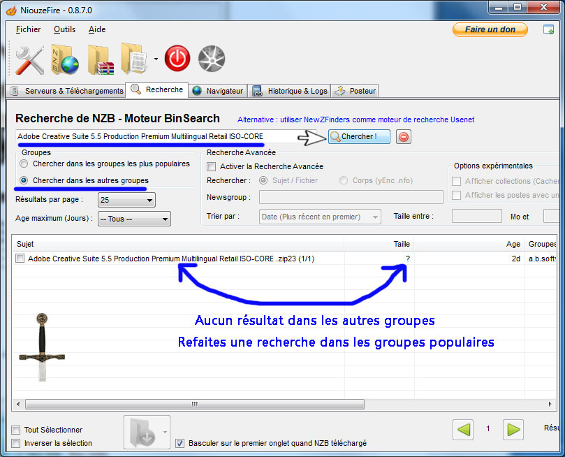Open settings with the wrench and screwdriver icon
This screenshot has height=457, width=565.
click(x=29, y=60)
